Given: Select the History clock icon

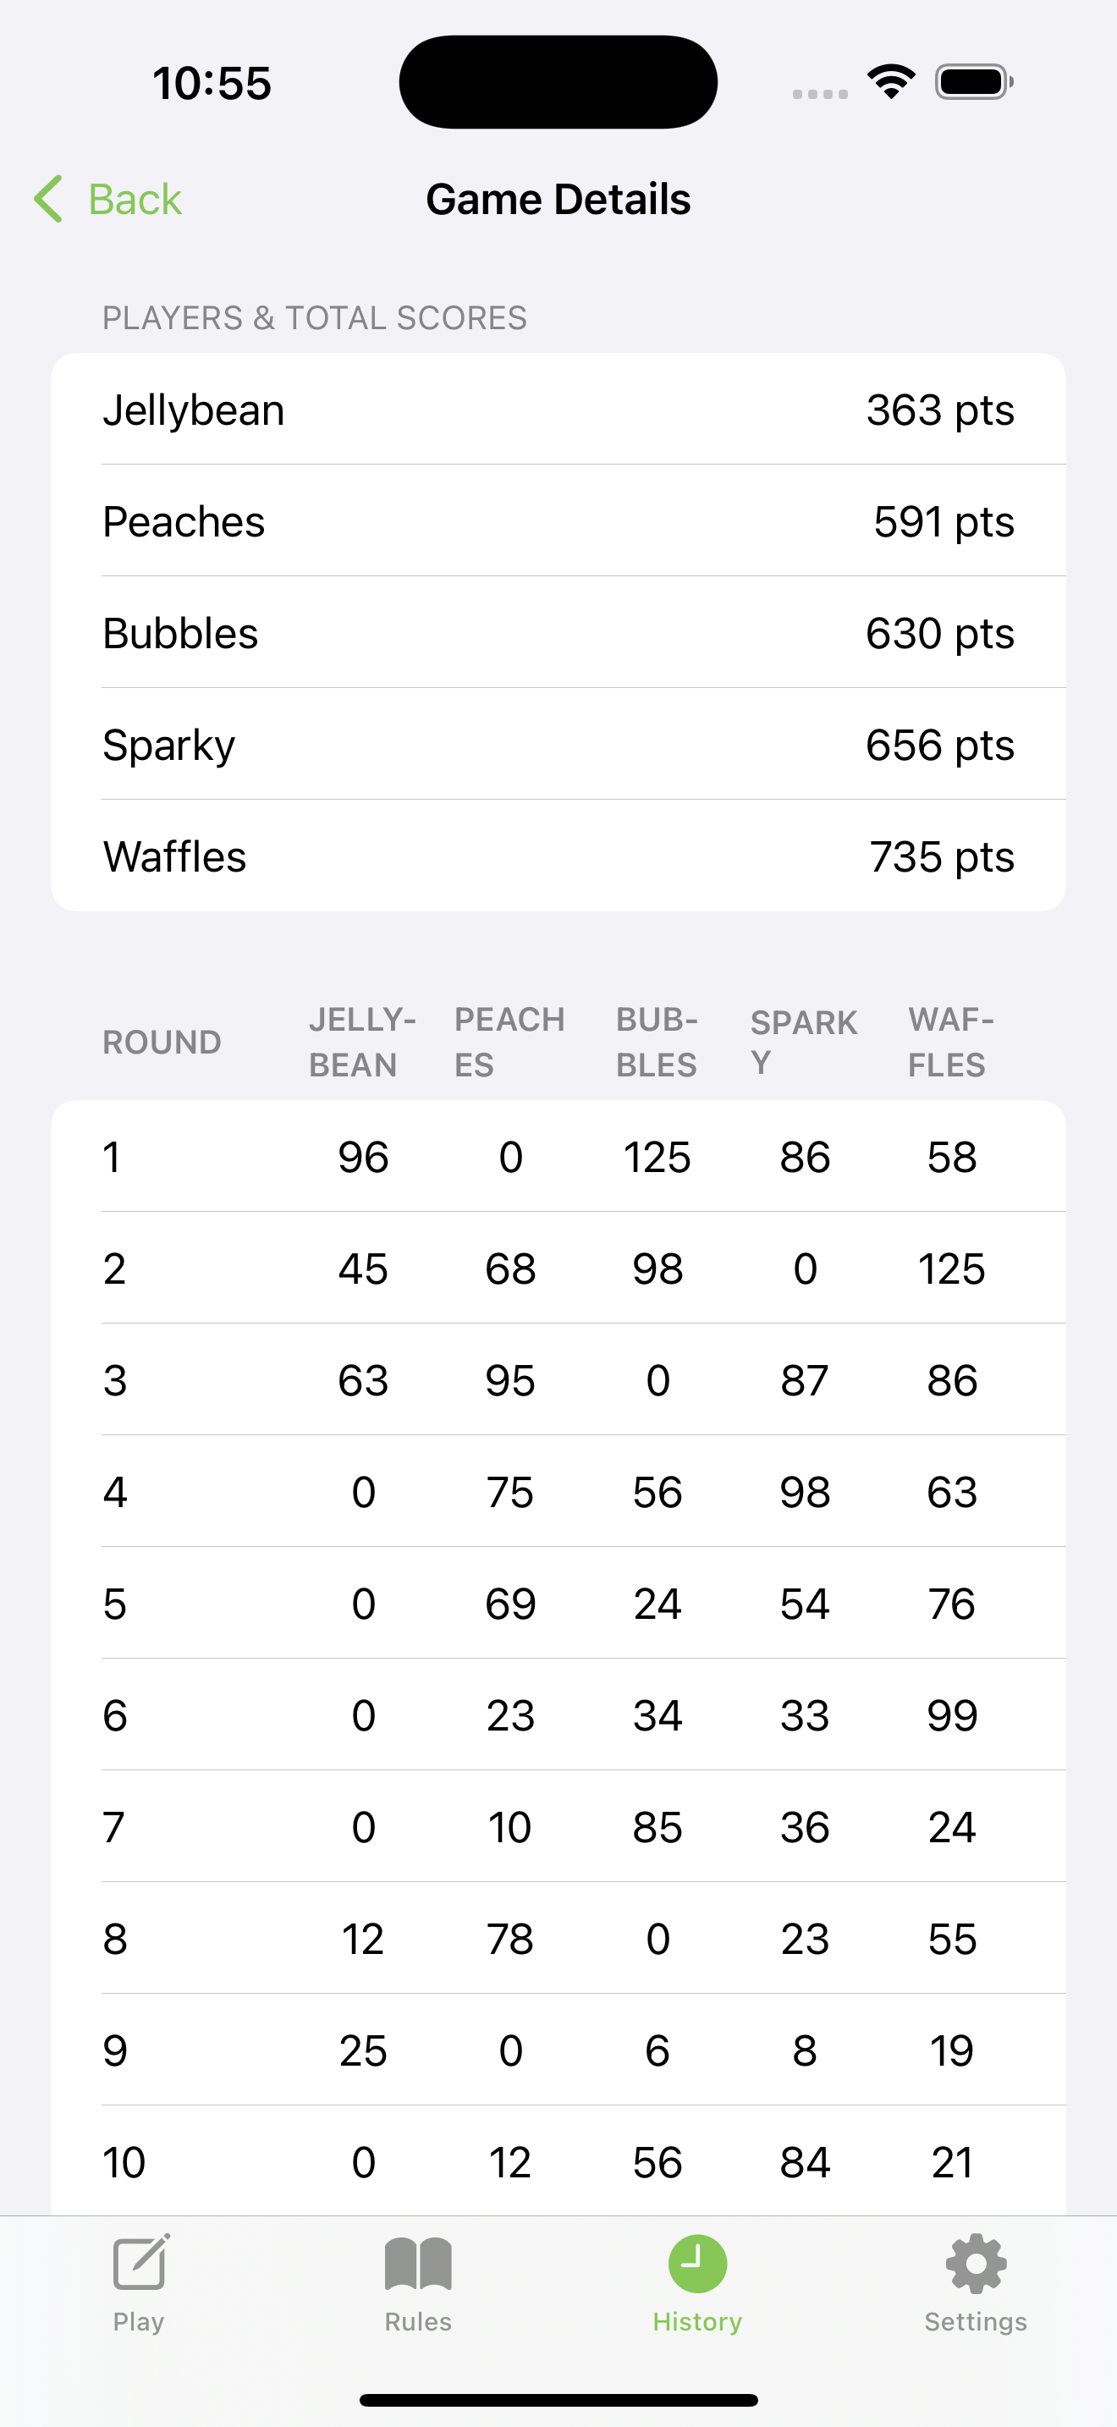Looking at the screenshot, I should coord(697,2263).
